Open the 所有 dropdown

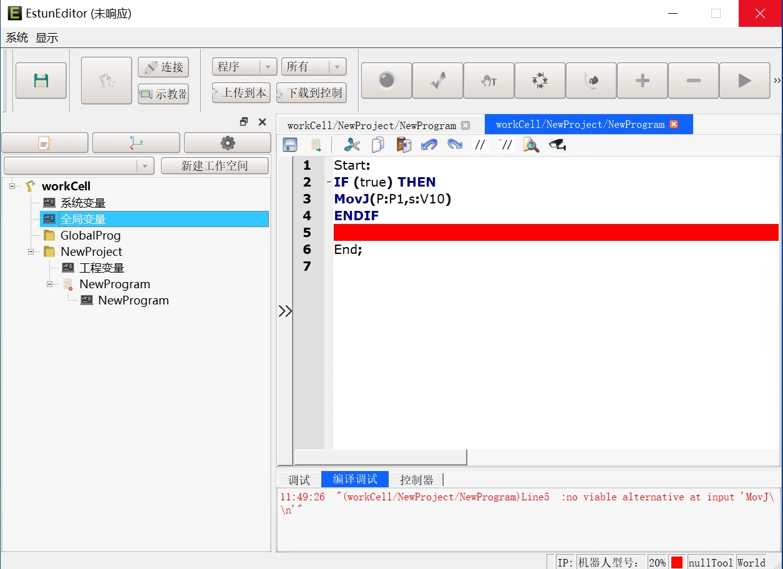313,67
